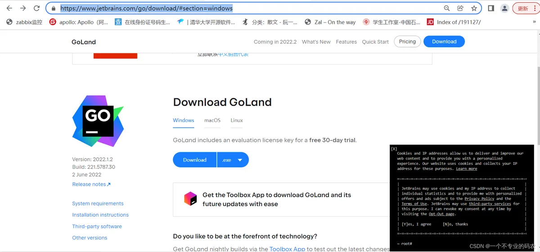Click the Pricing button

click(x=407, y=42)
